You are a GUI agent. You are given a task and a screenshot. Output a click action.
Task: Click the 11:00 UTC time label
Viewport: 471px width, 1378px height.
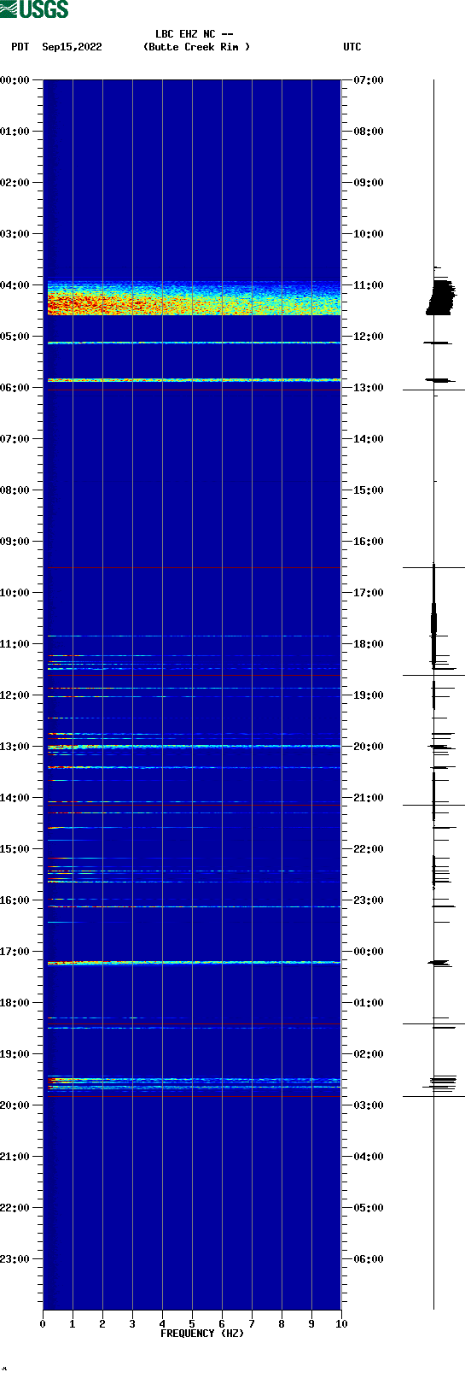tap(369, 285)
